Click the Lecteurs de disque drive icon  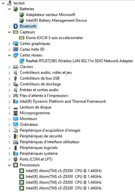point(16,108)
